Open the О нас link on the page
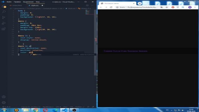Screen dimensions: 199x112 pyautogui.click(x=124, y=51)
